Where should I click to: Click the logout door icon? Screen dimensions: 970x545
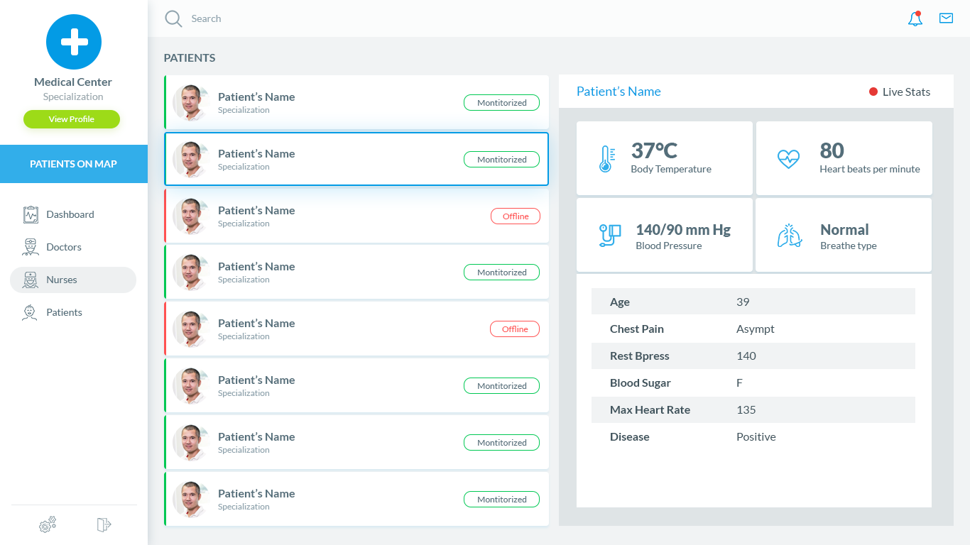(104, 524)
